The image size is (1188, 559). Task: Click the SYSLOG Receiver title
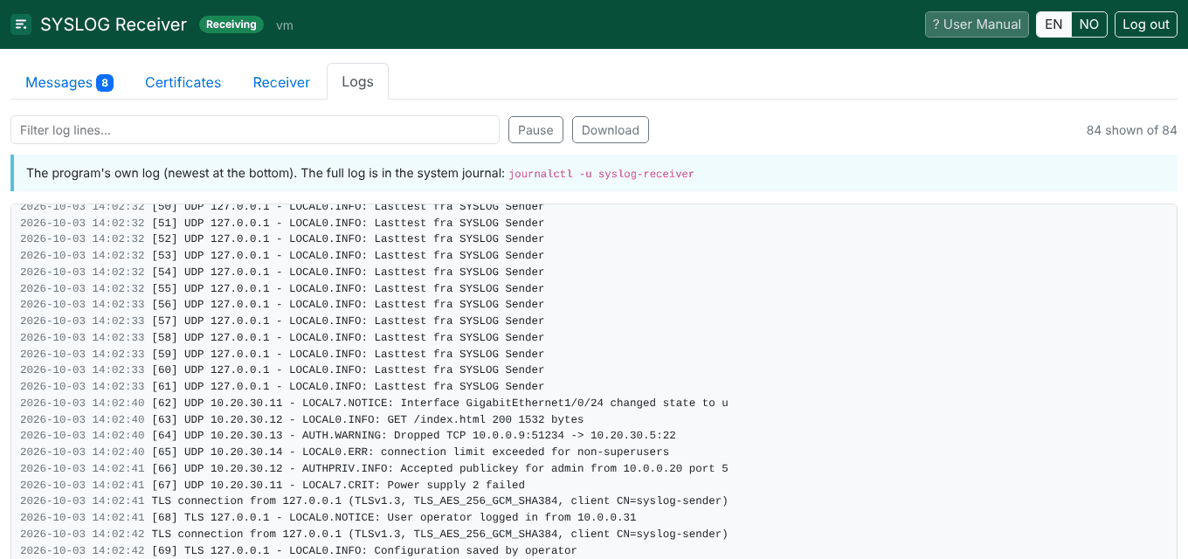(114, 24)
